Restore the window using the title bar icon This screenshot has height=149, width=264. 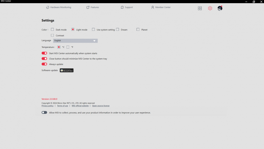(254, 2)
